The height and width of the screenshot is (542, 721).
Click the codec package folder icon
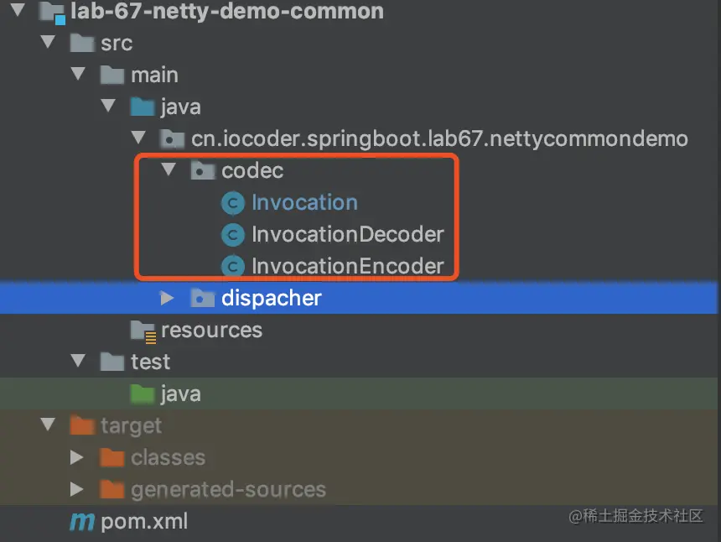point(202,170)
